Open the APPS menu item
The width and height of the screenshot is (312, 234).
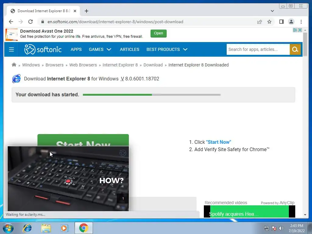click(76, 49)
